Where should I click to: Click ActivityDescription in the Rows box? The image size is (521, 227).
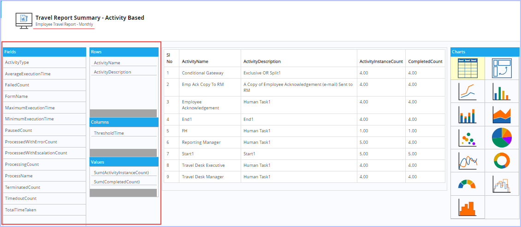pyautogui.click(x=124, y=72)
